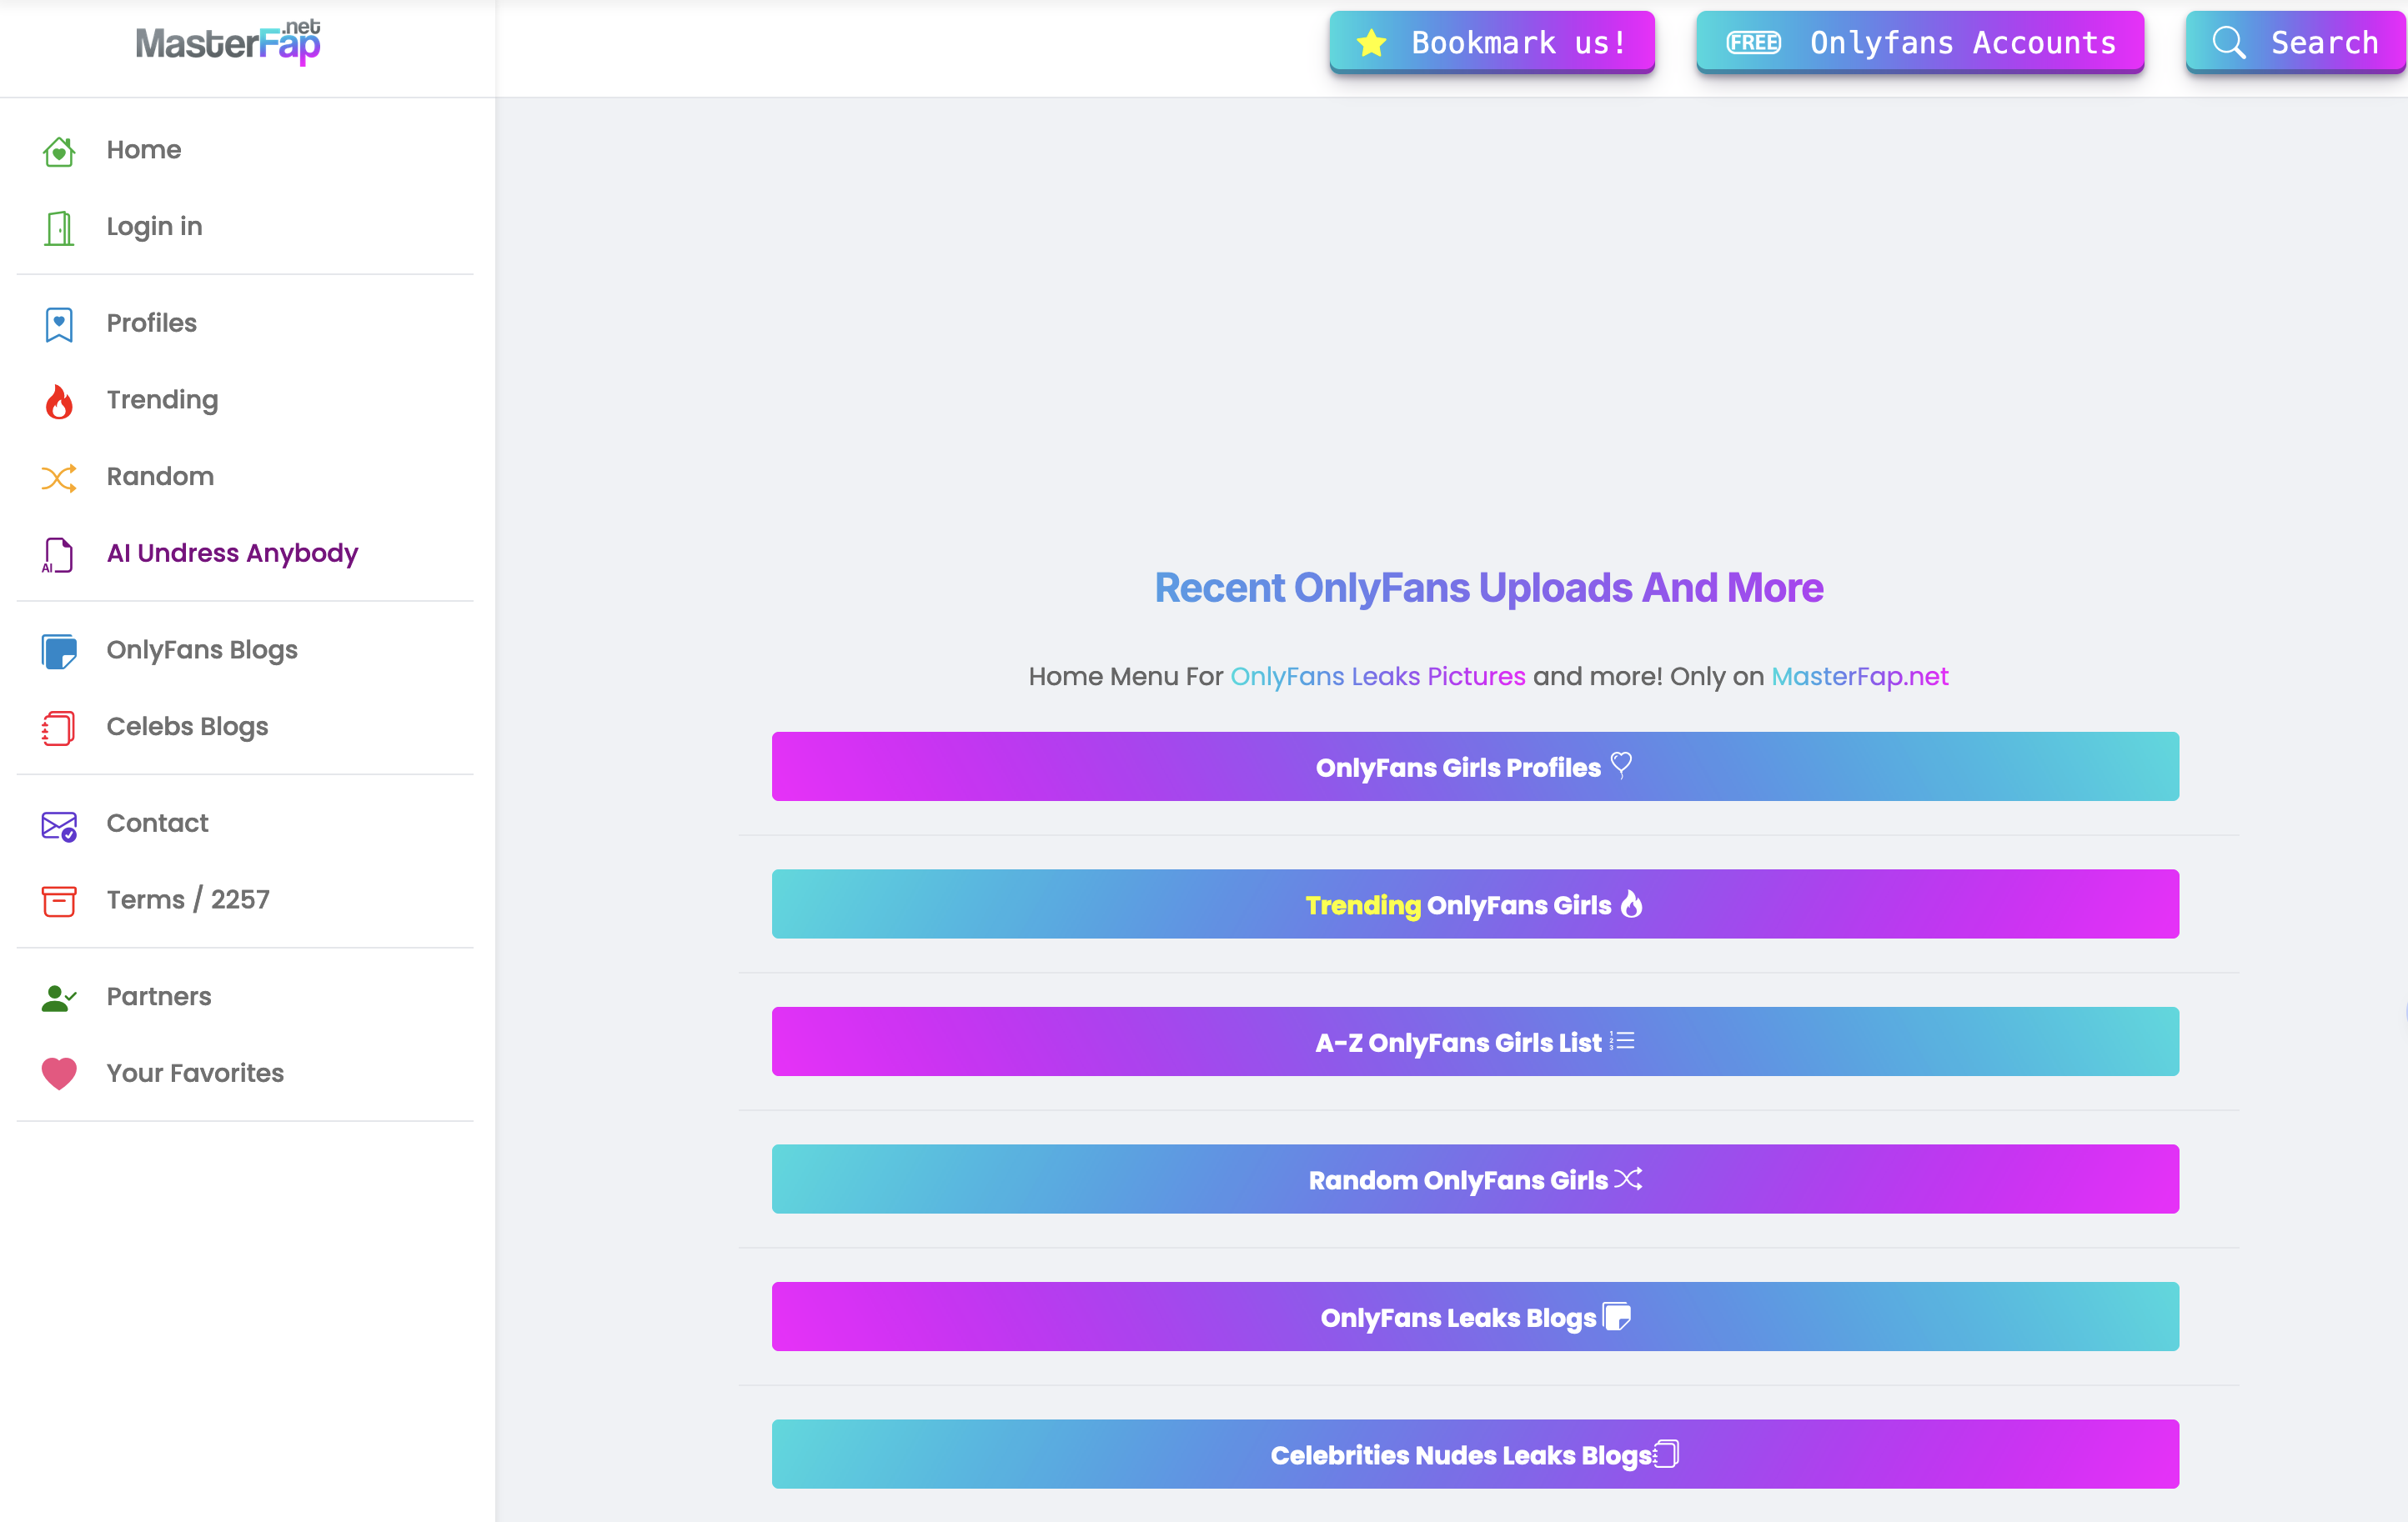
Task: Click the Profiles bookmark icon
Action: pyautogui.click(x=59, y=323)
